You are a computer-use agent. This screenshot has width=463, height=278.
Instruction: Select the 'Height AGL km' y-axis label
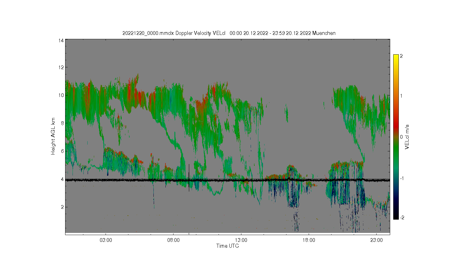[x=53, y=136]
